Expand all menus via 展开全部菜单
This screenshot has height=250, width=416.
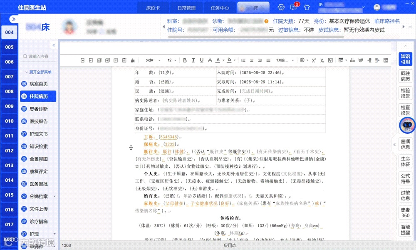tap(38, 72)
